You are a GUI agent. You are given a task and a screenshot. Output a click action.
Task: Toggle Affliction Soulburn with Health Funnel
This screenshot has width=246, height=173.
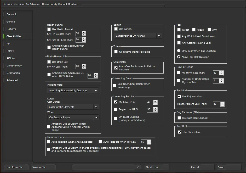click(49, 47)
